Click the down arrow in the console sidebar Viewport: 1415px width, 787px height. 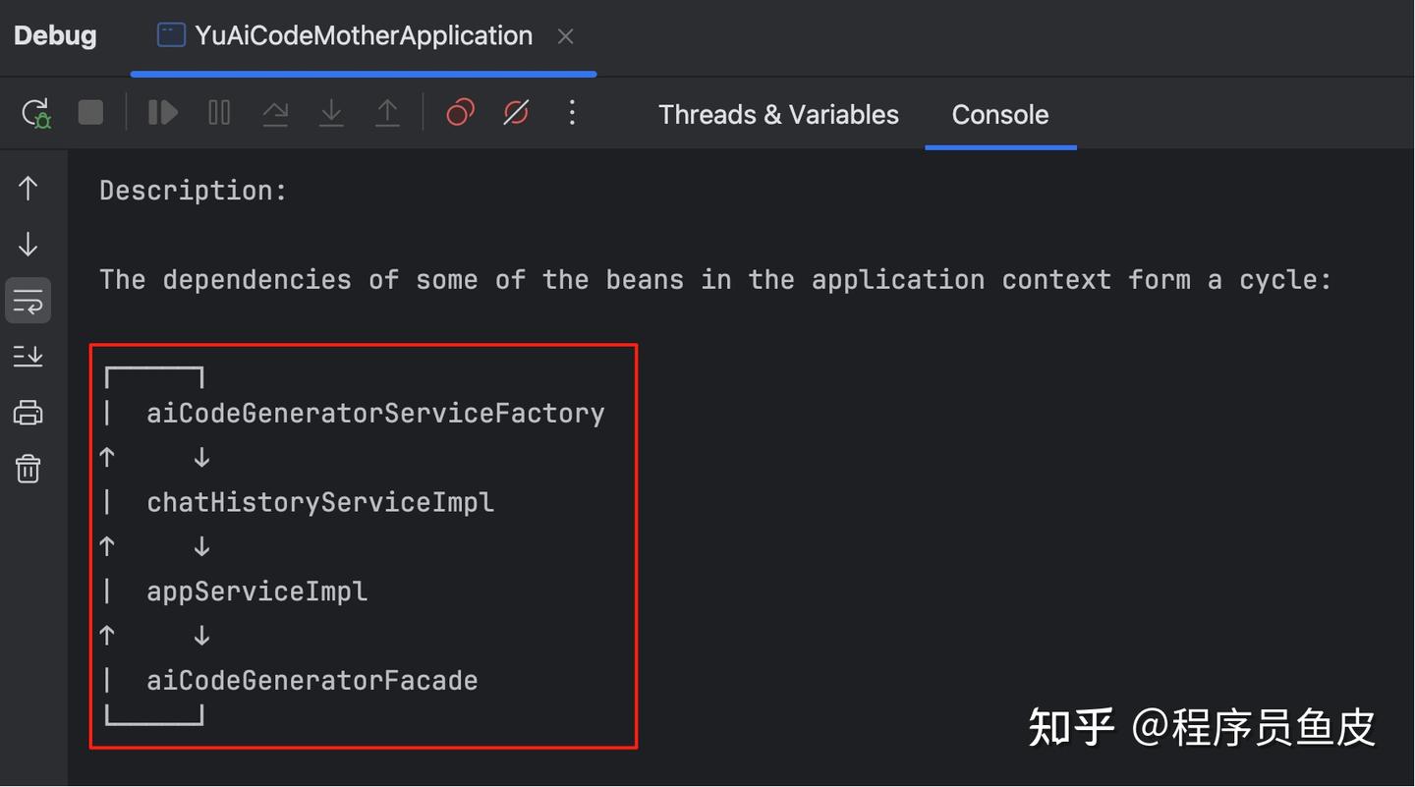[28, 244]
